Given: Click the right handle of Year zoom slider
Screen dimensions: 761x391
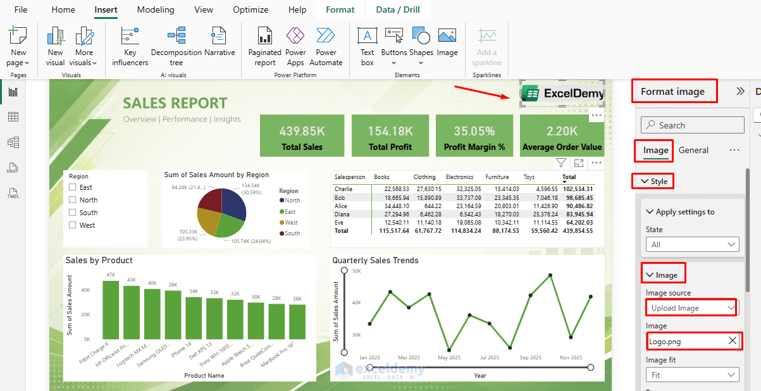Looking at the screenshot, I should (x=591, y=368).
